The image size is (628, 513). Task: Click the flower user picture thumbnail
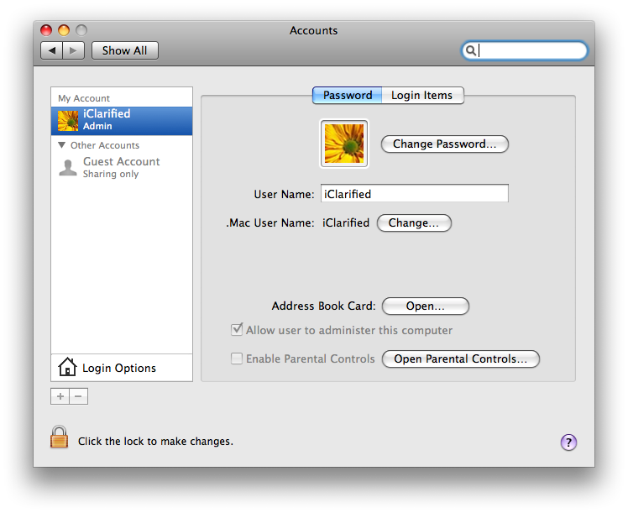point(344,143)
